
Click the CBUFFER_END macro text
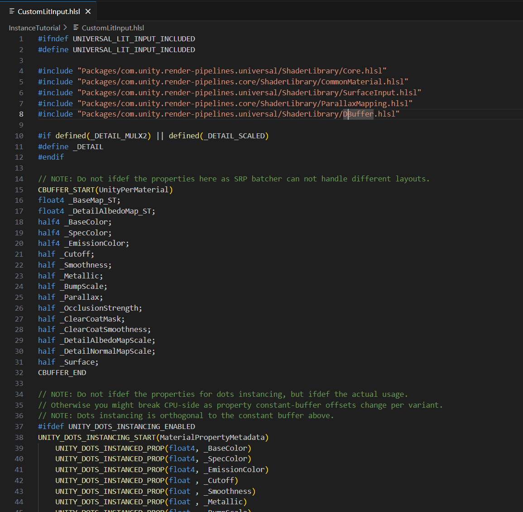point(62,373)
